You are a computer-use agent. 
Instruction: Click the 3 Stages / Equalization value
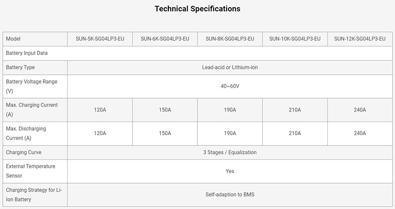pyautogui.click(x=230, y=153)
